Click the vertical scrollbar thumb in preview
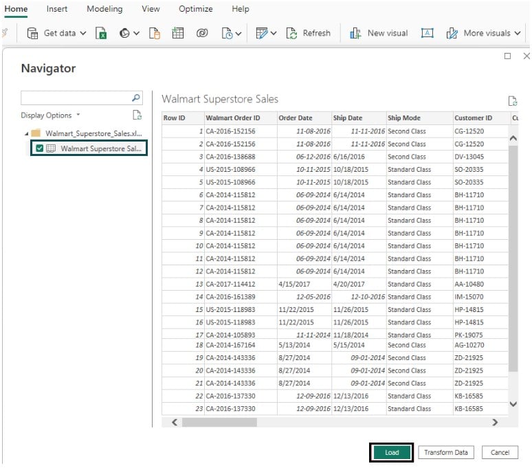The width and height of the screenshot is (532, 468). 513,258
